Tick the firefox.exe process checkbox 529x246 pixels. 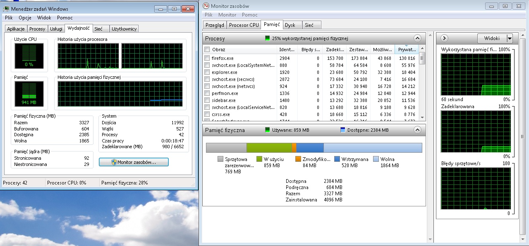(207, 58)
